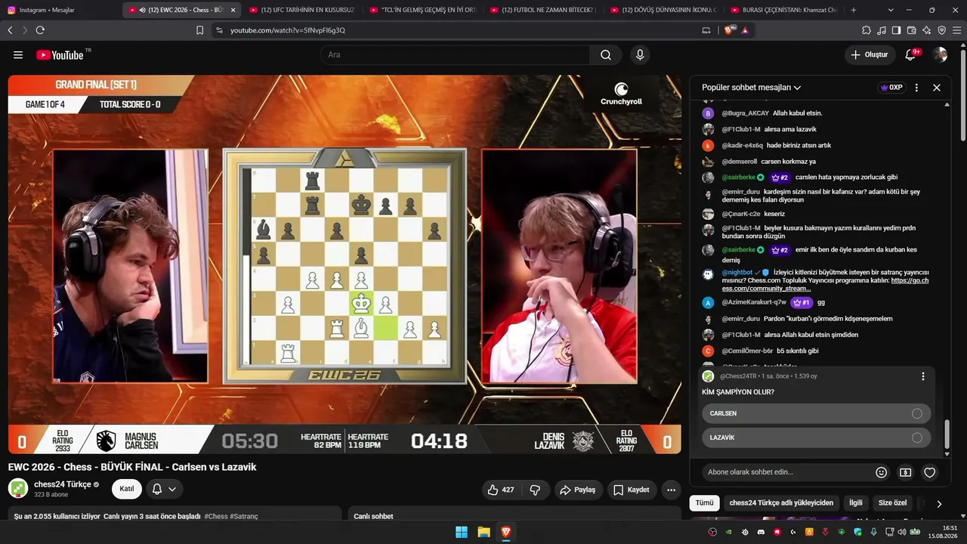Open the notification bell subscription dropdown
Viewport: 967px width, 544px height.
[x=164, y=489]
